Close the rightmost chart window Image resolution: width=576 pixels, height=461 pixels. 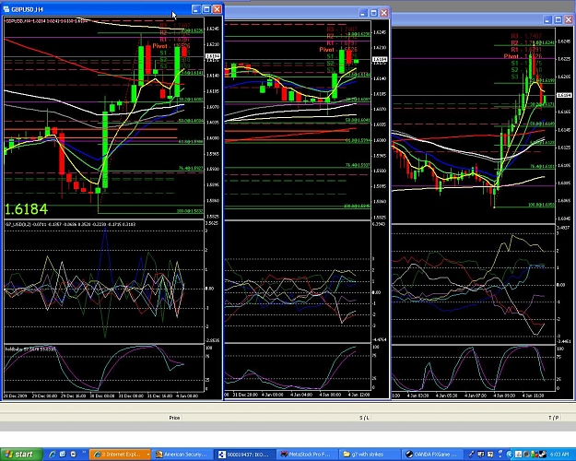(569, 20)
